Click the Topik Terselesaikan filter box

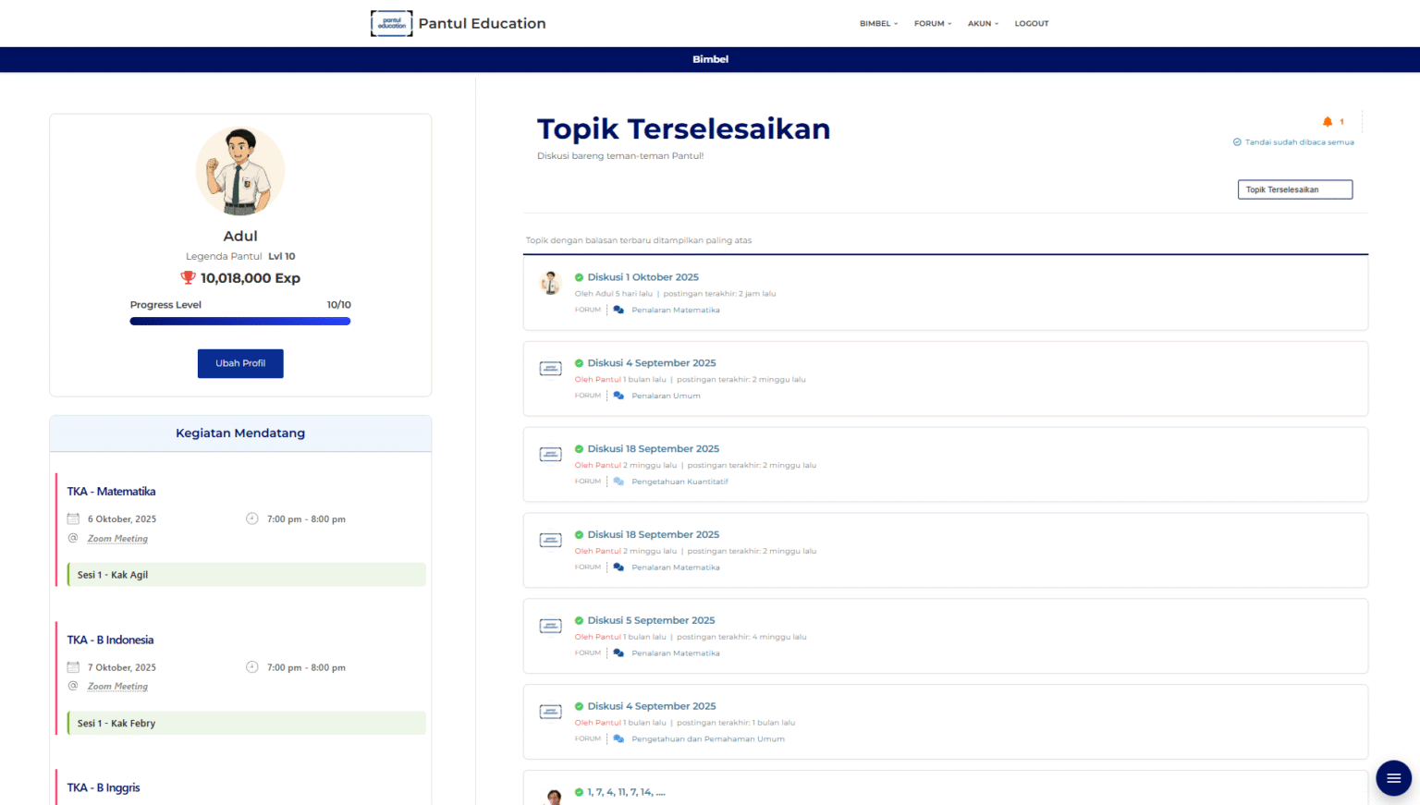click(x=1294, y=189)
